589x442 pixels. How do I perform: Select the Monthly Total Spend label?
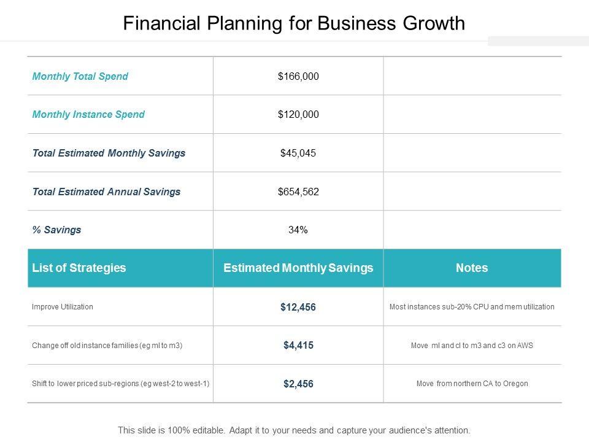click(x=80, y=77)
